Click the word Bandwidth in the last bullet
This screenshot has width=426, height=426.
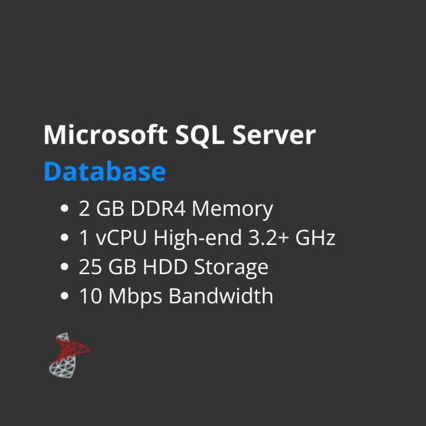tap(221, 296)
